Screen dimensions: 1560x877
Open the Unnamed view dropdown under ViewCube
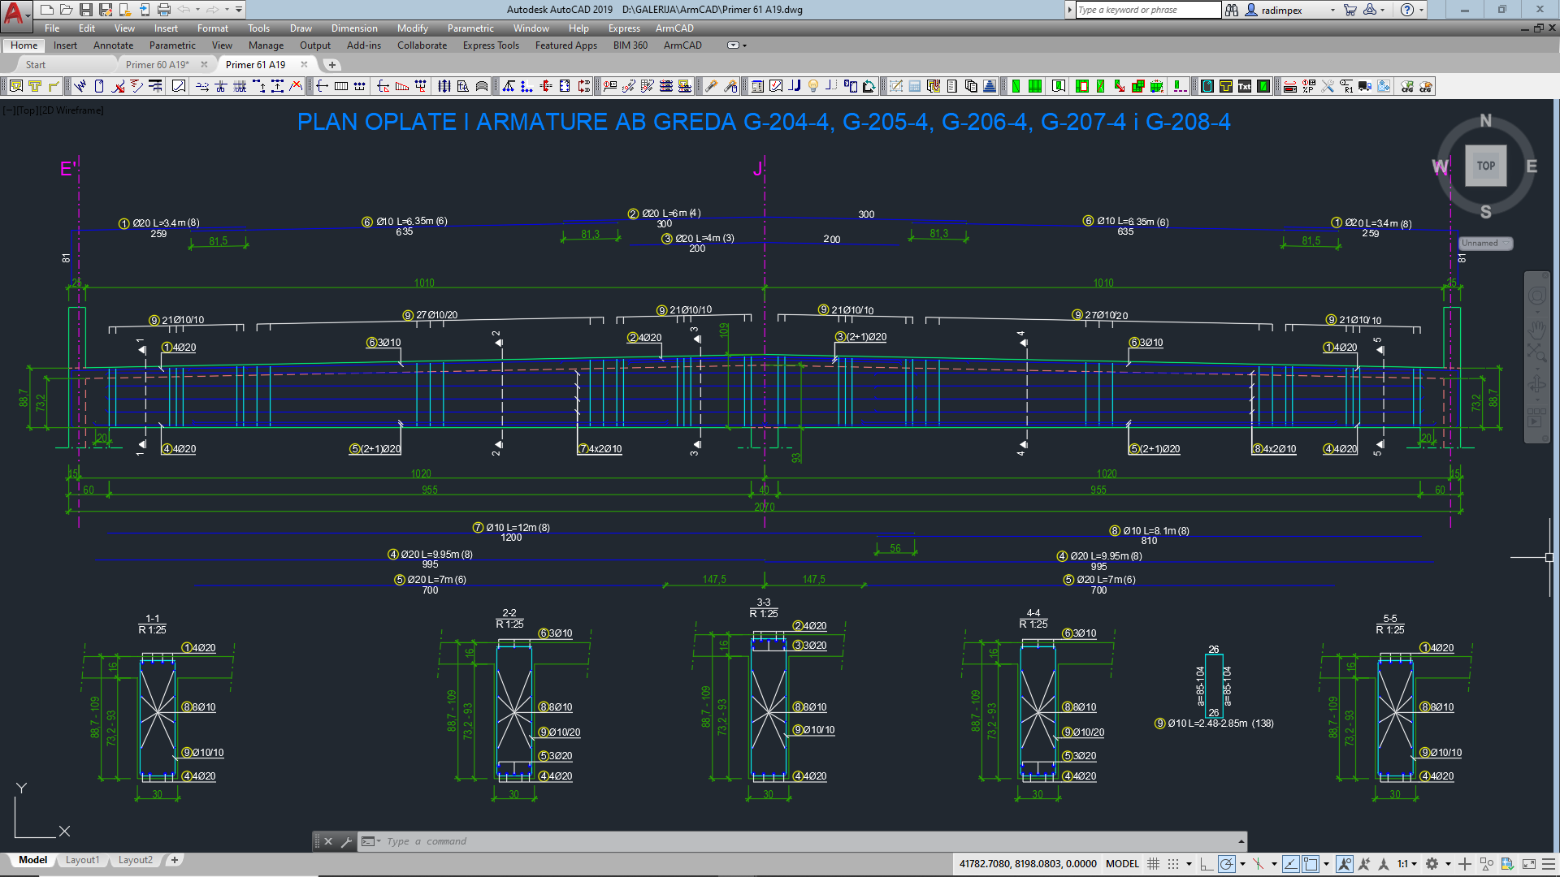[1485, 244]
